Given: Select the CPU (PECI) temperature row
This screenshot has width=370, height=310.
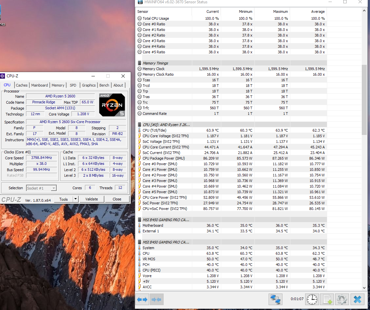Looking at the screenshot, I should click(x=231, y=270).
